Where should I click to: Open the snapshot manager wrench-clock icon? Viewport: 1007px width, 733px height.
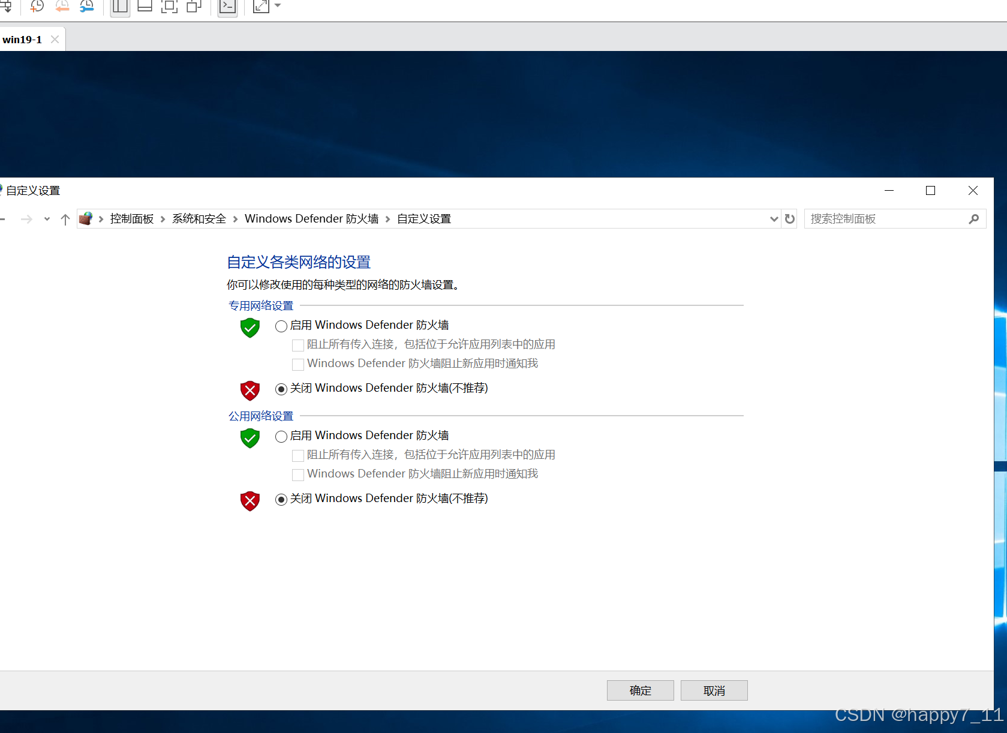pyautogui.click(x=87, y=6)
